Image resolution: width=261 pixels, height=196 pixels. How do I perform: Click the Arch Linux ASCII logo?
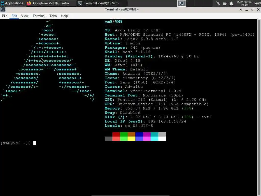pos(47,60)
